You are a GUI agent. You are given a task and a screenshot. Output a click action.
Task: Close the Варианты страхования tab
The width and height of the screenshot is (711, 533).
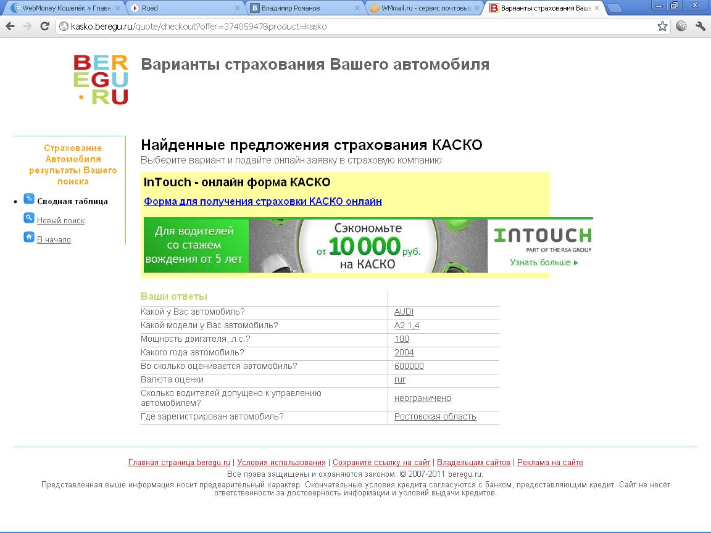click(597, 8)
